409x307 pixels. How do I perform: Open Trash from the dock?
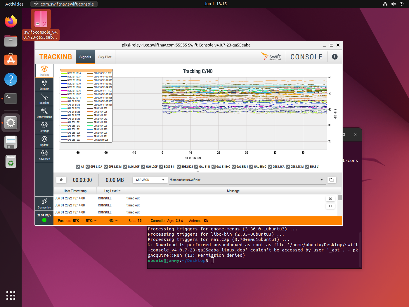click(11, 161)
